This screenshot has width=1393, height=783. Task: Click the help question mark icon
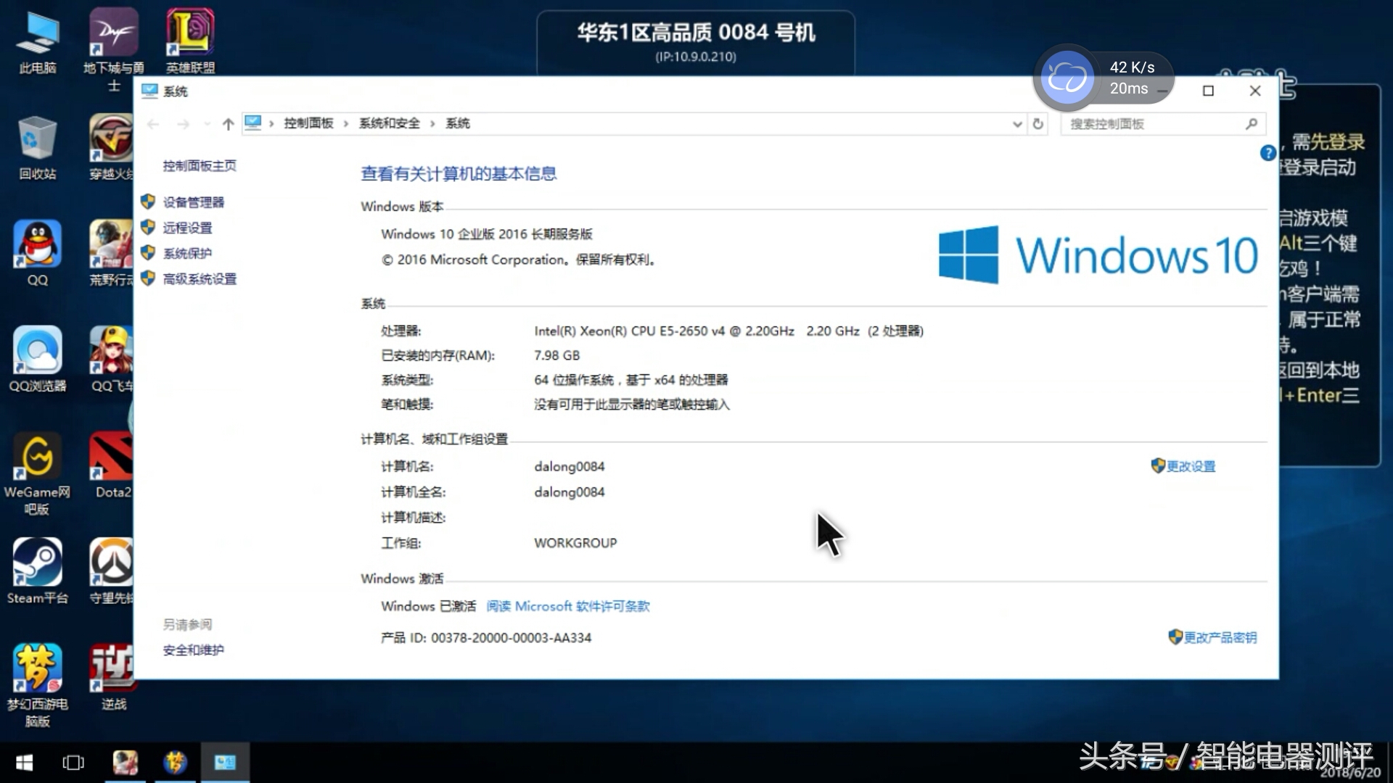point(1267,153)
